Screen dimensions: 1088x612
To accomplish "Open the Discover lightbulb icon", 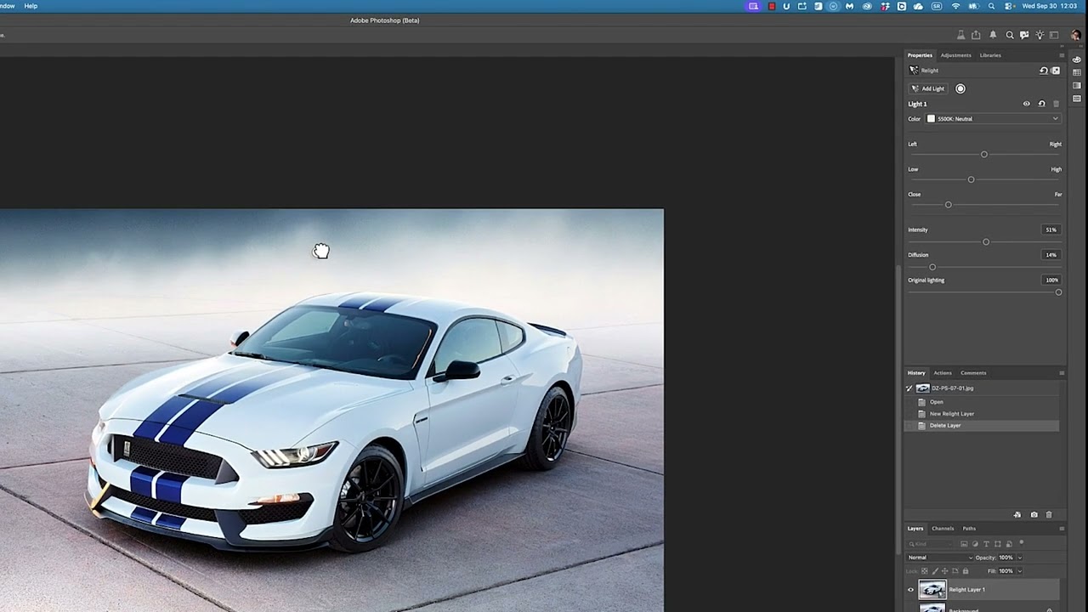I will [x=1040, y=35].
